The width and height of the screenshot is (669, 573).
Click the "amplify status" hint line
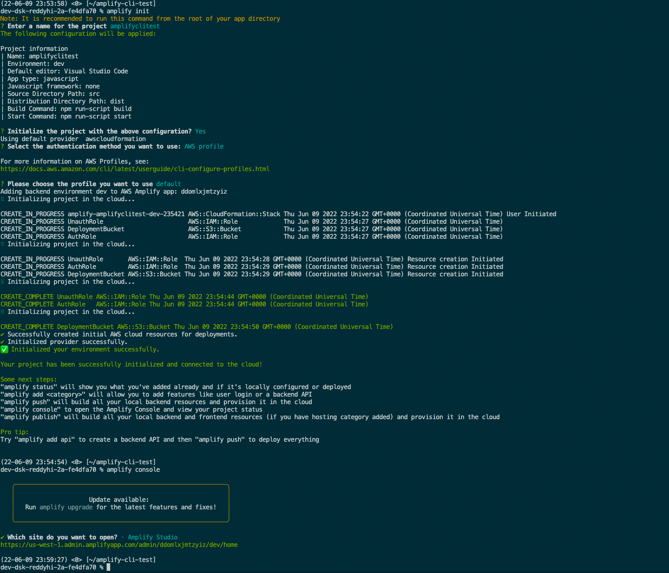[176, 387]
